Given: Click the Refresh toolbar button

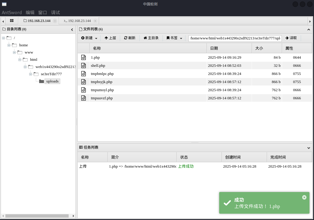Looking at the screenshot, I should click(x=130, y=38).
